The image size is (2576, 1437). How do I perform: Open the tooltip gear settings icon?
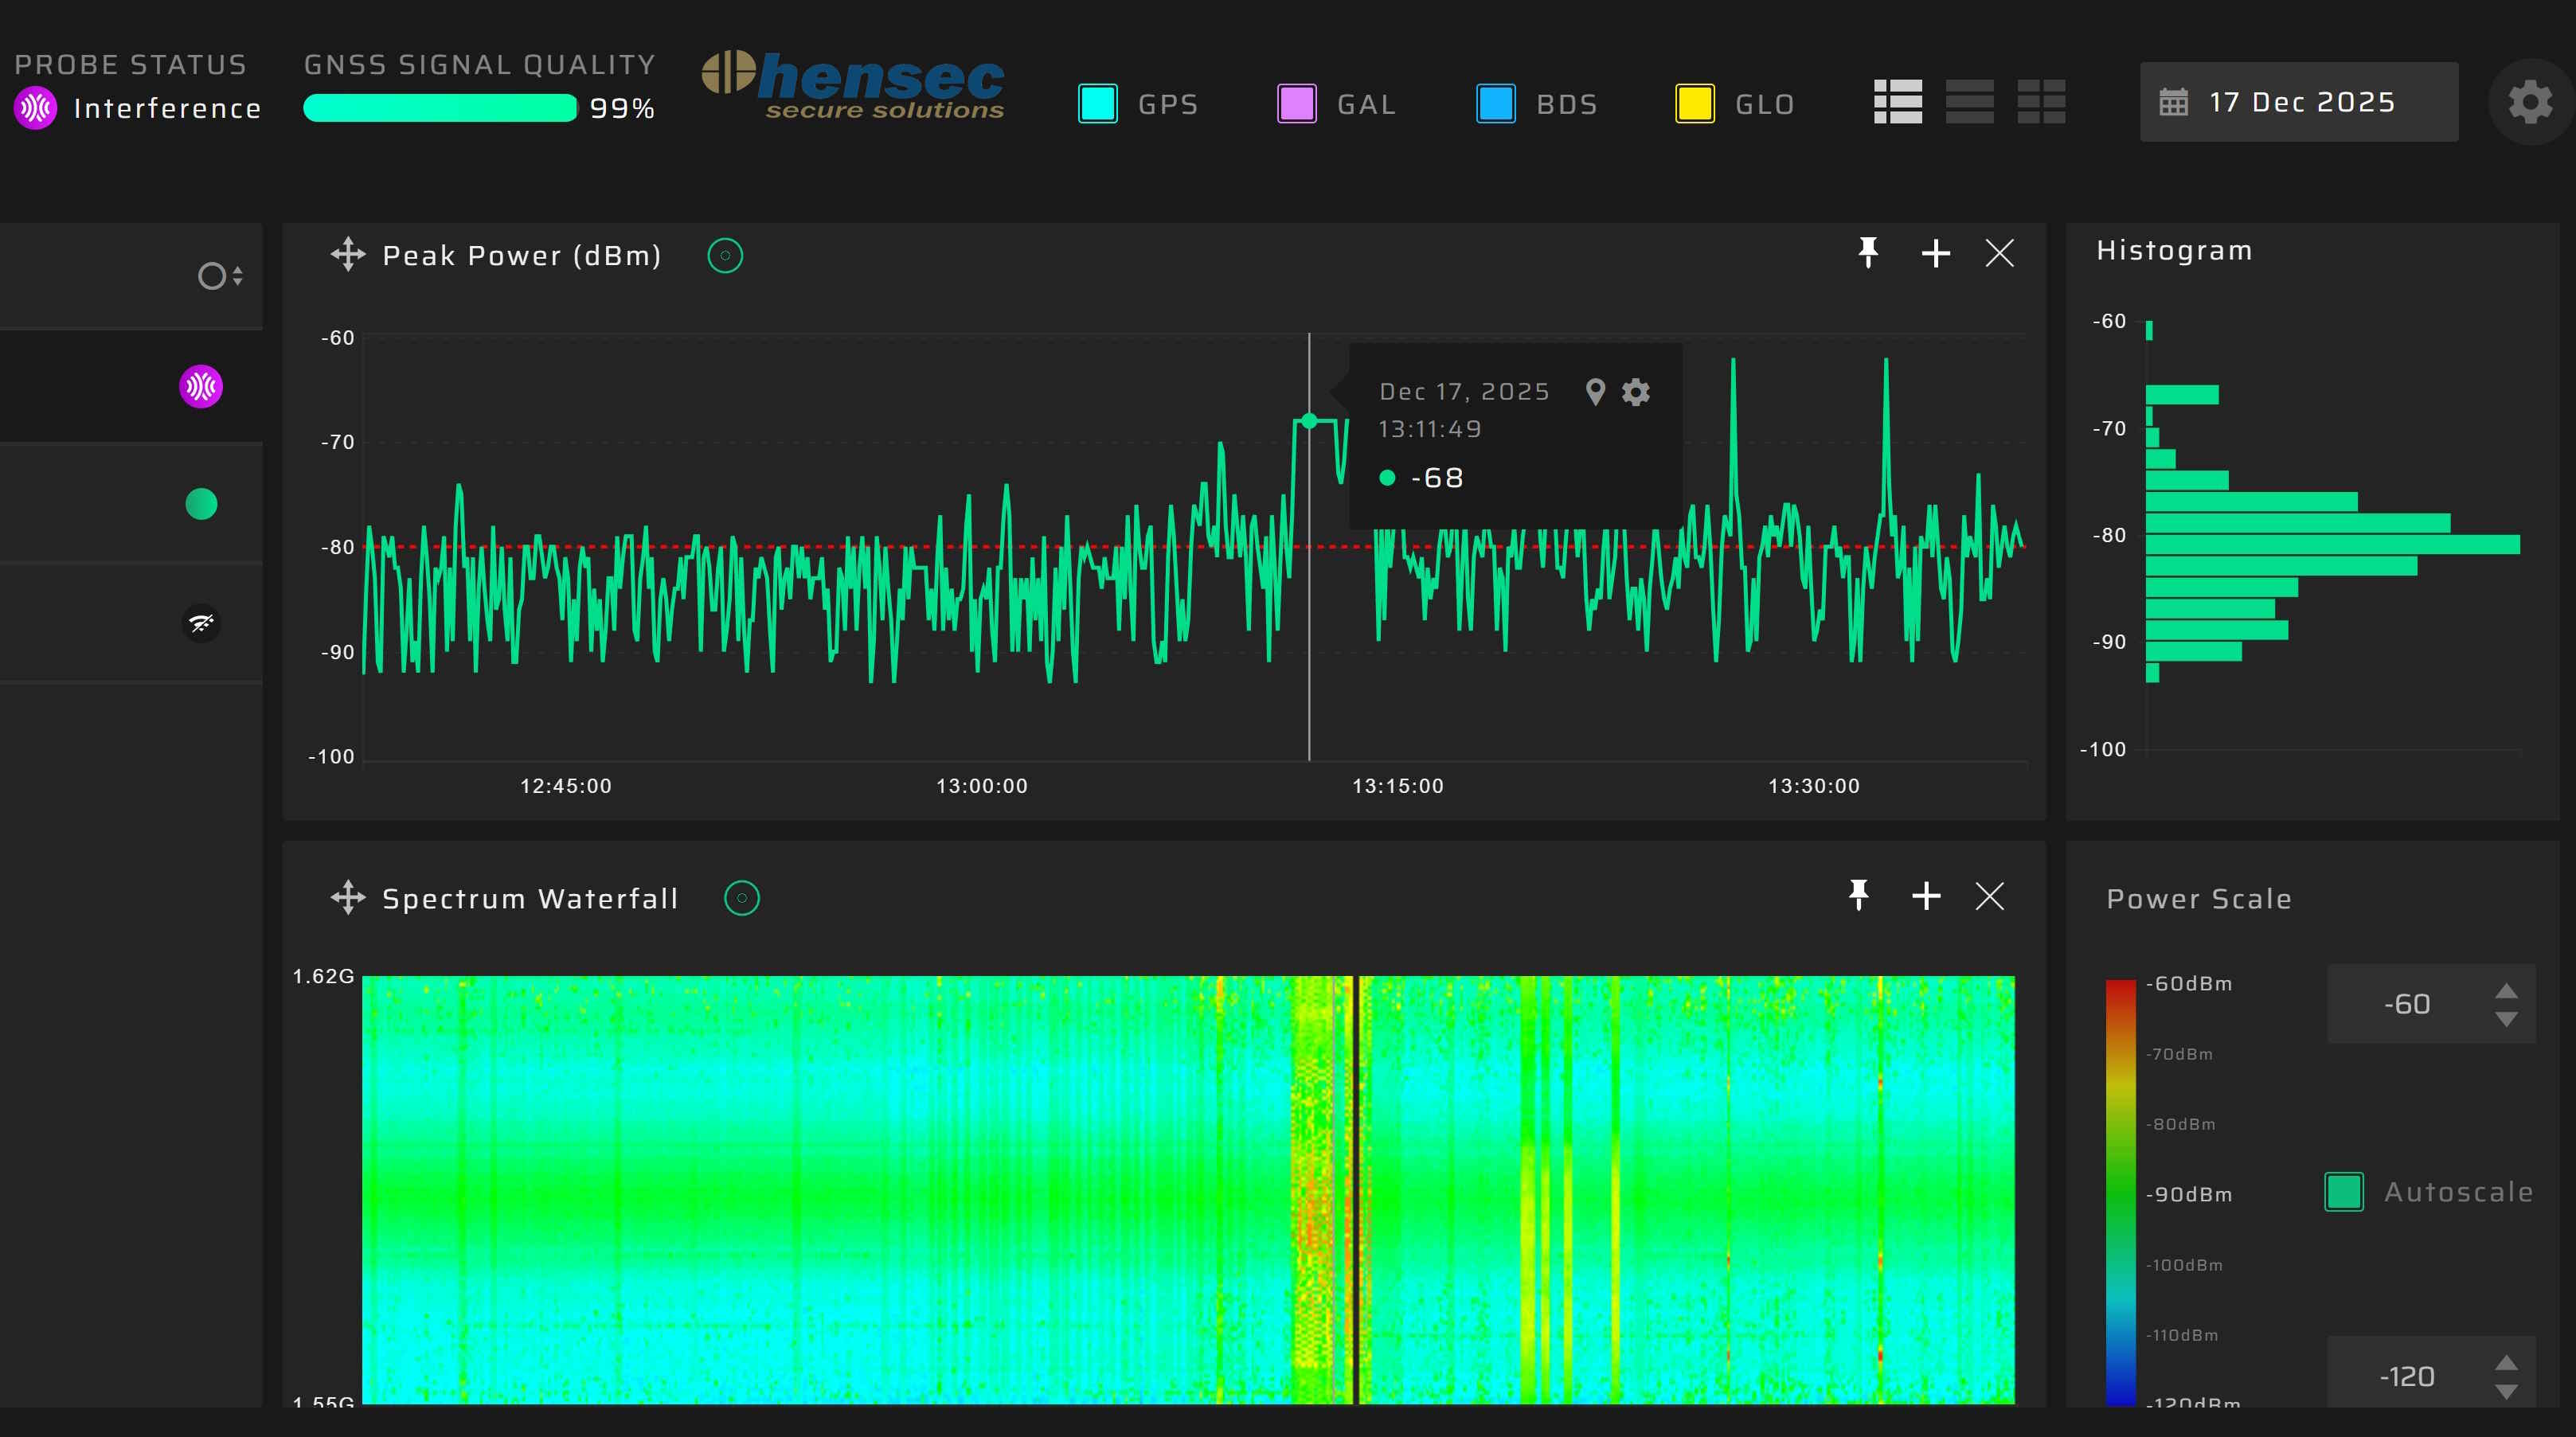tap(1635, 392)
